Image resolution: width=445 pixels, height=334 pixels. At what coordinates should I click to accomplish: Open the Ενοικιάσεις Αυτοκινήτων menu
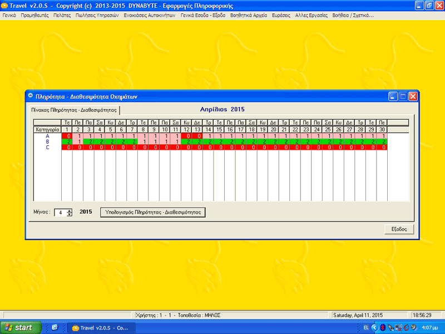[149, 16]
